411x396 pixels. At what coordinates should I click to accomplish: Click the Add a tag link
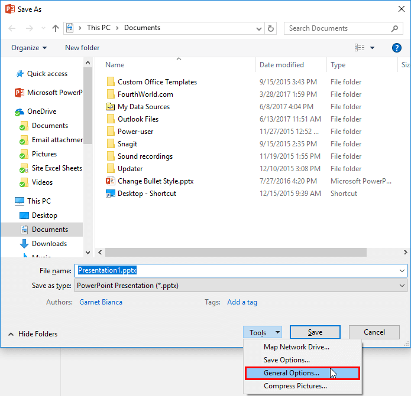(x=242, y=302)
